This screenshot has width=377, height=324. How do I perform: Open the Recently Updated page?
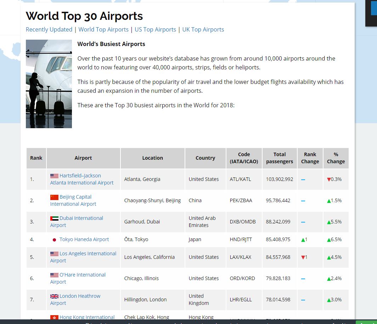pyautogui.click(x=49, y=29)
